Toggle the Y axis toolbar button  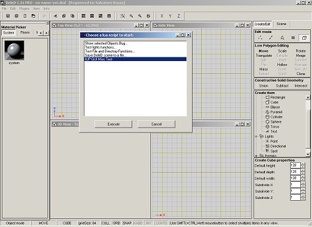coord(170,16)
